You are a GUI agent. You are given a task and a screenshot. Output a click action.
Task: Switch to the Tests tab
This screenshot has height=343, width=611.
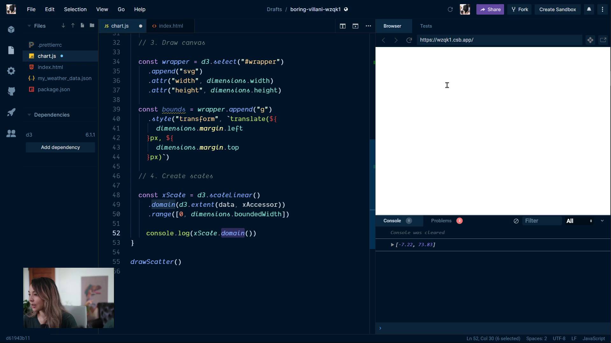coord(426,26)
